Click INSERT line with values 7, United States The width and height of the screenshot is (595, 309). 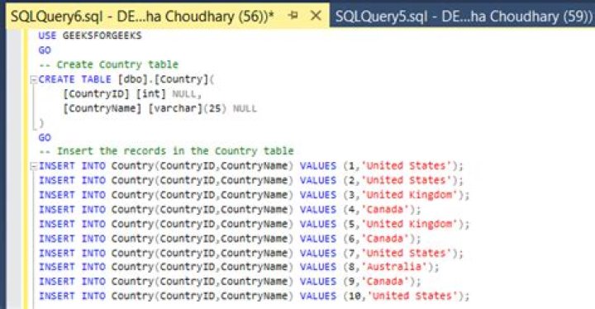click(251, 253)
